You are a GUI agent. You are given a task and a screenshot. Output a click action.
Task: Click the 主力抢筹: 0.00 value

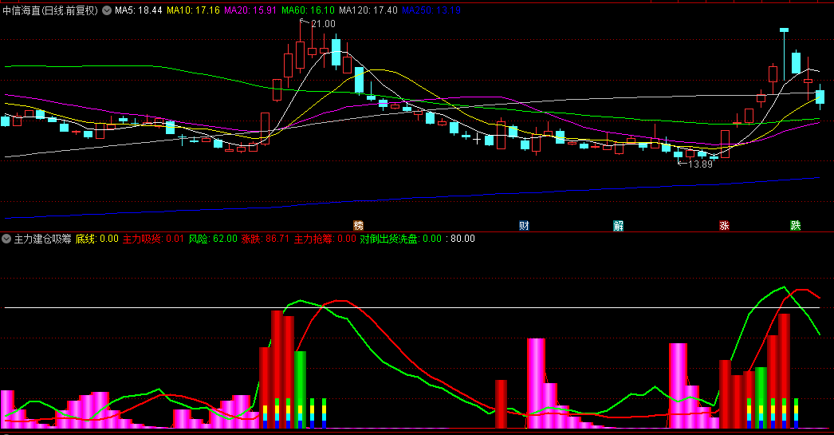tap(325, 239)
